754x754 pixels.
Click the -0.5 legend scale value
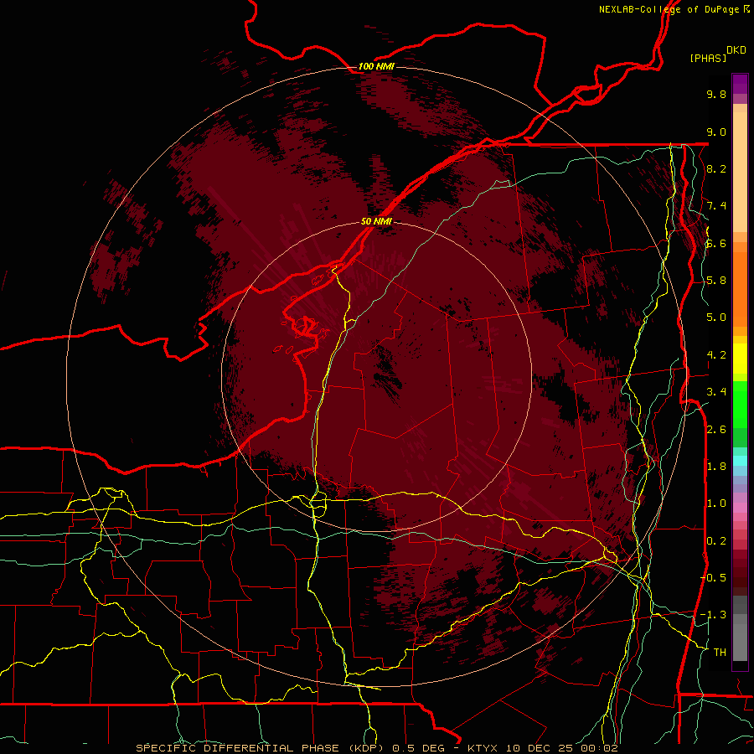coord(713,577)
